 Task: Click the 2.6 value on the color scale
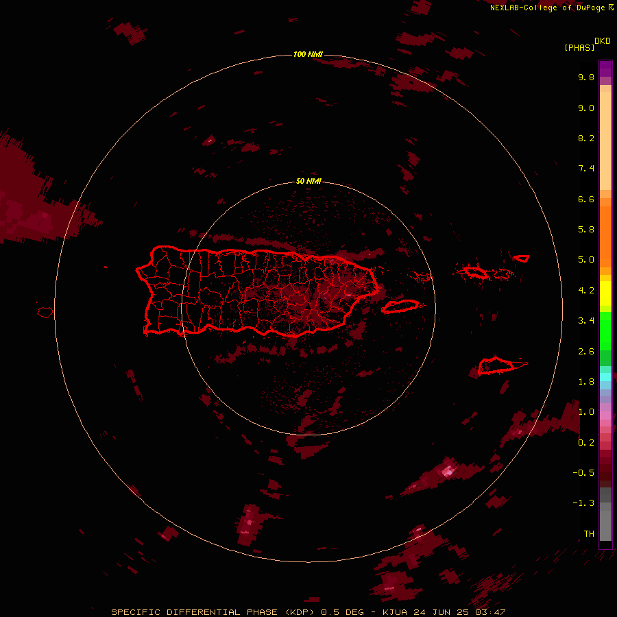point(586,352)
